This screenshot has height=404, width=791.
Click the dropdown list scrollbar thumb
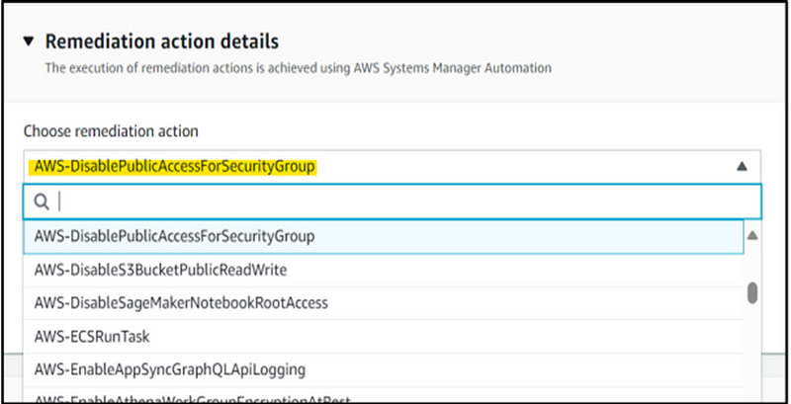pos(752,293)
